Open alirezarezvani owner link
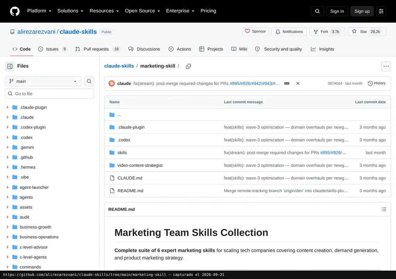Image resolution: width=396 pixels, height=279 pixels. tap(36, 32)
